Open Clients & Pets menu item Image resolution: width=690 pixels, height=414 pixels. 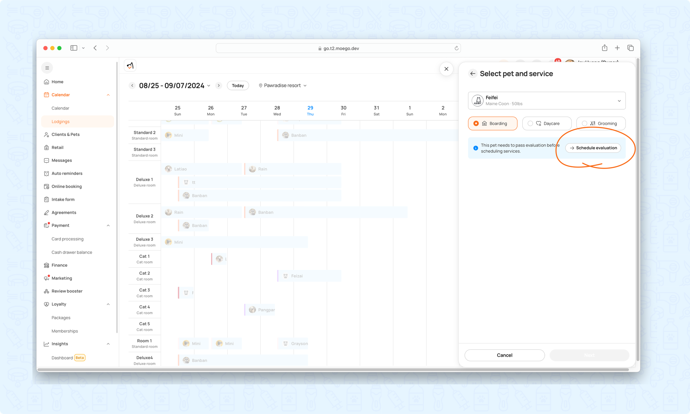coord(66,135)
